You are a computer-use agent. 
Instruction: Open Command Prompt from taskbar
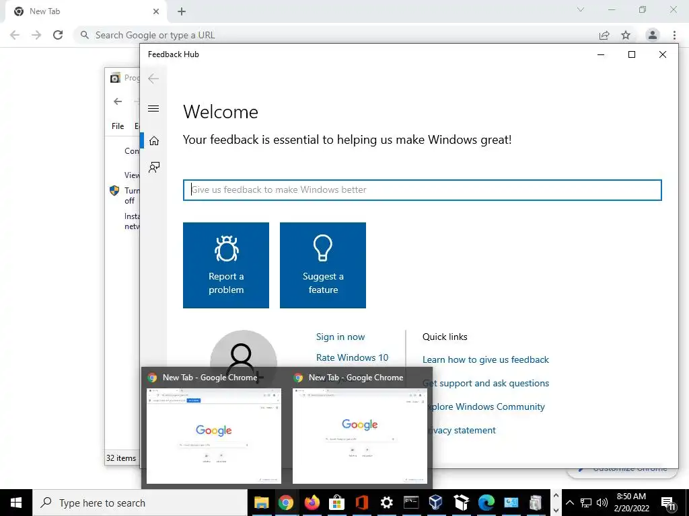point(411,503)
